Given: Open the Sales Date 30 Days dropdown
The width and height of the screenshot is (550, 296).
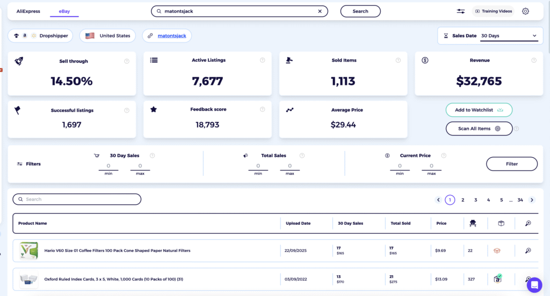Looking at the screenshot, I should [x=509, y=36].
